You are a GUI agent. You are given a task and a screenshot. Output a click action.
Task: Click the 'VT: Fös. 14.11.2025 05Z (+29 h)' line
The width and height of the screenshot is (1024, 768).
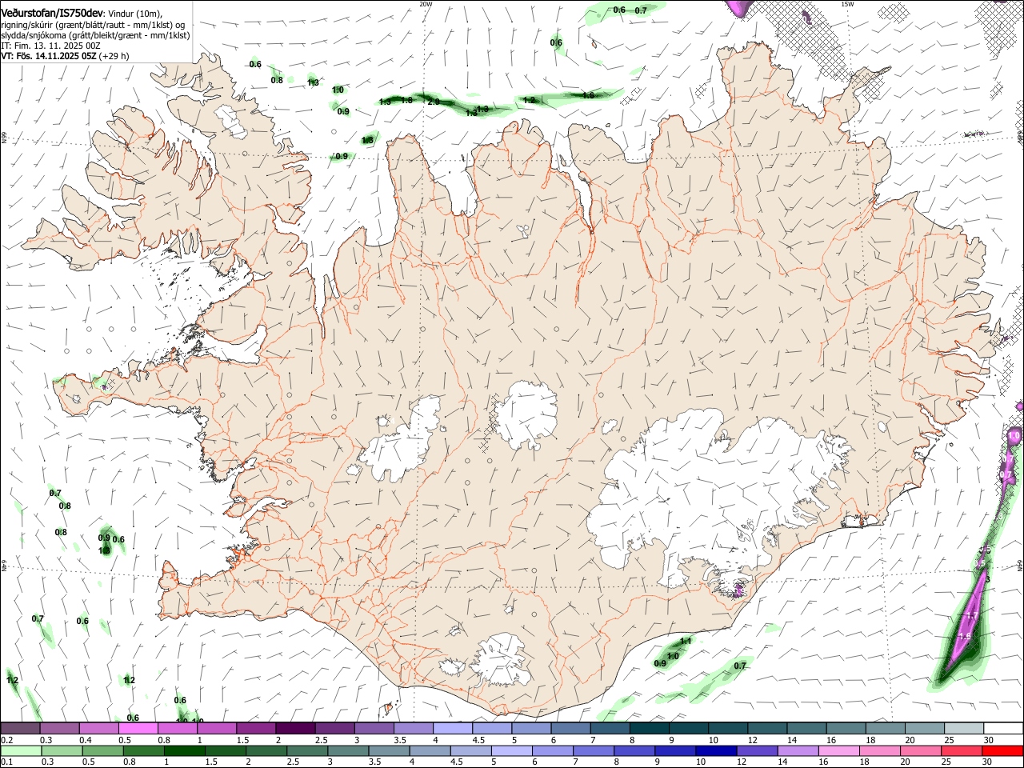point(65,56)
